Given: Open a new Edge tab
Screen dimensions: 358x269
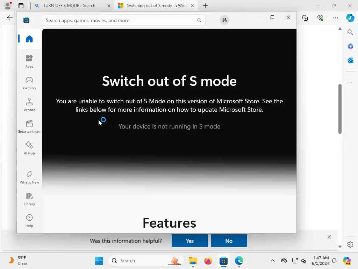Looking at the screenshot, I should point(205,6).
